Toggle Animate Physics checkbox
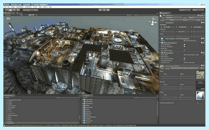209x130 pixels. pyautogui.click(x=184, y=60)
